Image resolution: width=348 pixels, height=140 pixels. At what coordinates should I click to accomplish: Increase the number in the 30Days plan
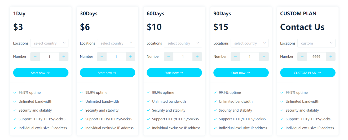point(130,56)
